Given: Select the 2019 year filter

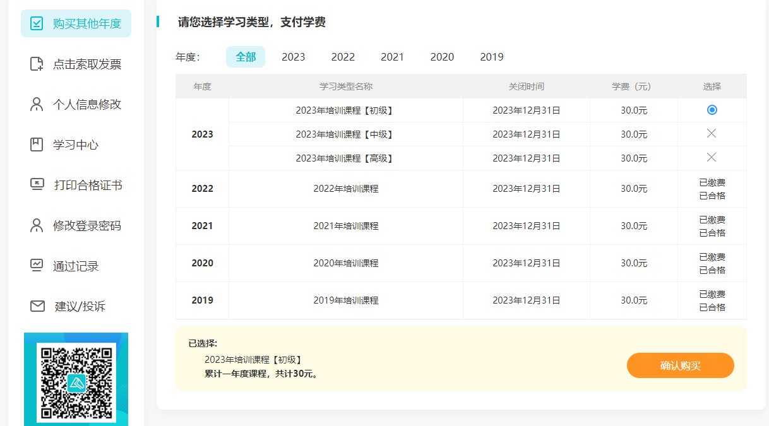Looking at the screenshot, I should tap(491, 57).
